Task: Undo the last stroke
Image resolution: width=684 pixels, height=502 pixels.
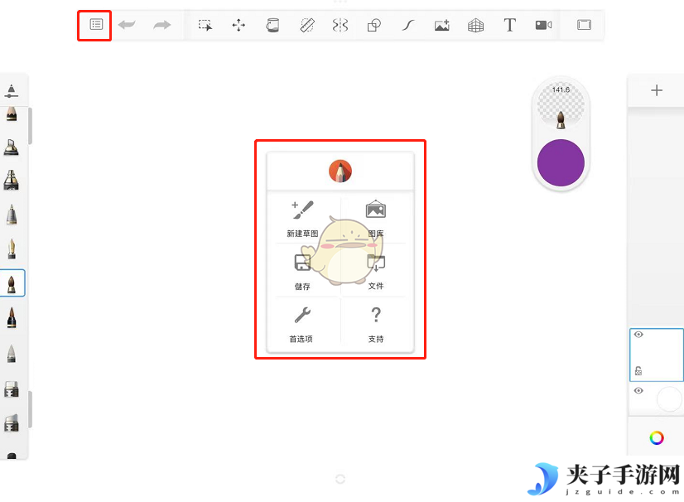Action: coord(127,25)
